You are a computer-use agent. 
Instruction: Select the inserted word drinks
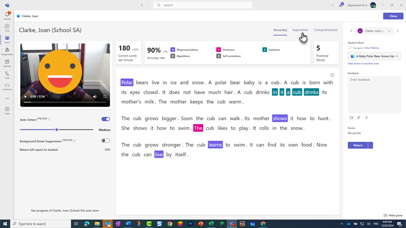coord(311,92)
